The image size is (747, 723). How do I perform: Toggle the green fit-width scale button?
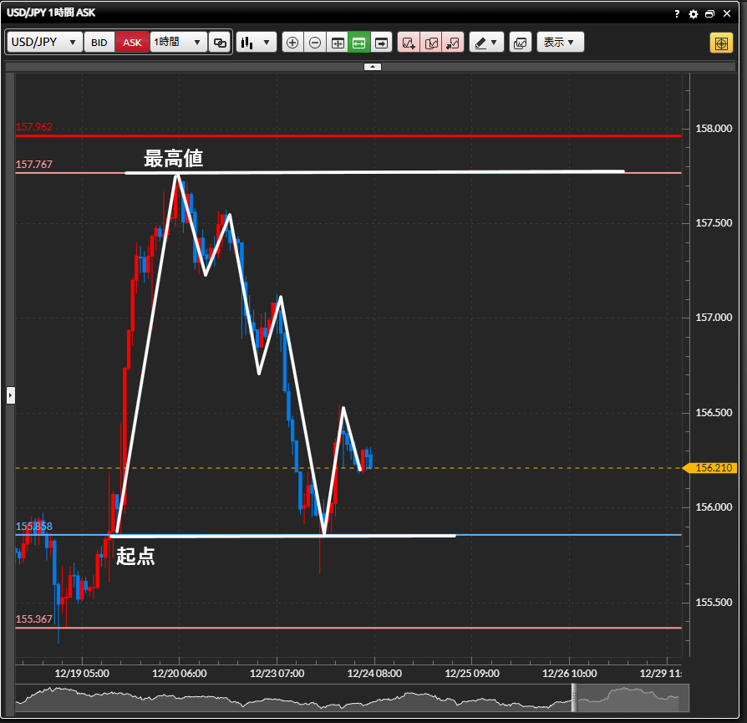tap(359, 43)
